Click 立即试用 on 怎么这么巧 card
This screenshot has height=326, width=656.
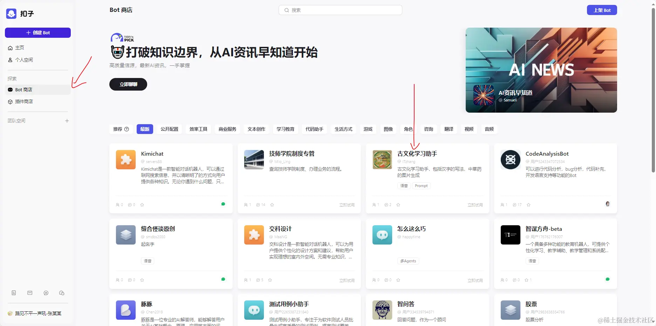[x=475, y=281]
